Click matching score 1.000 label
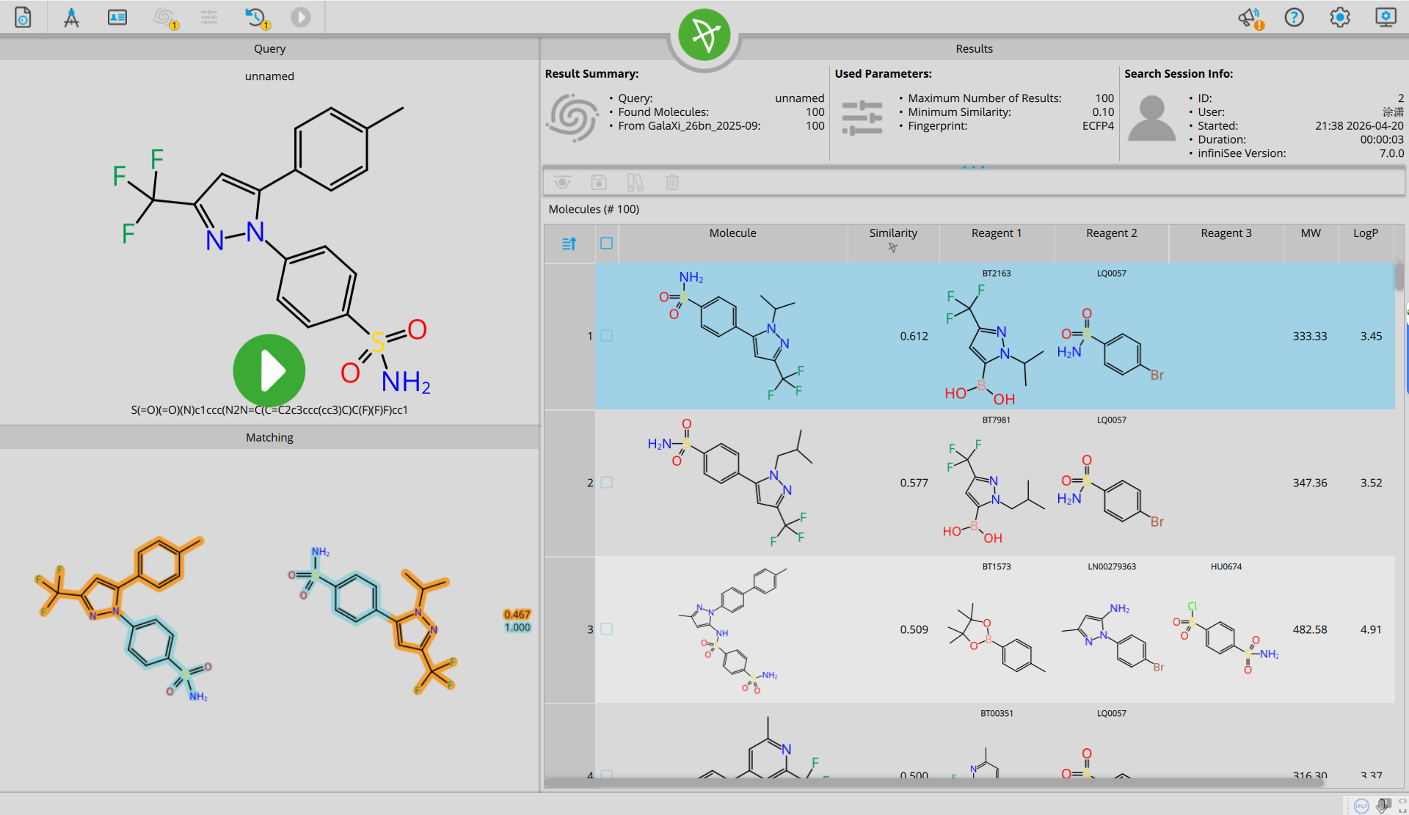The height and width of the screenshot is (815, 1409). [517, 627]
